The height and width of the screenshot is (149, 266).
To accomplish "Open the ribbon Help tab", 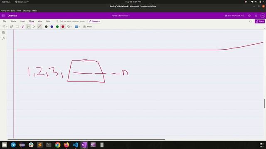I will (x=48, y=21).
